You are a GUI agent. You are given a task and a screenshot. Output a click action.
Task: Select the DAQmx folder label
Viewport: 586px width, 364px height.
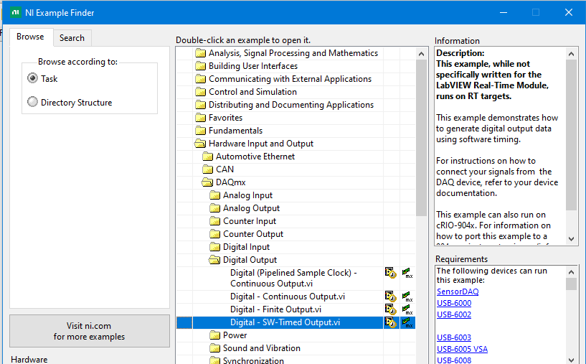pyautogui.click(x=230, y=182)
